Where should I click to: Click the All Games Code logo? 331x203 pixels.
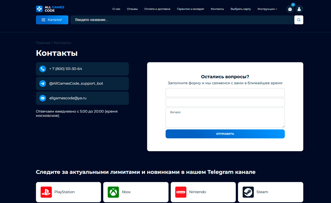click(50, 9)
